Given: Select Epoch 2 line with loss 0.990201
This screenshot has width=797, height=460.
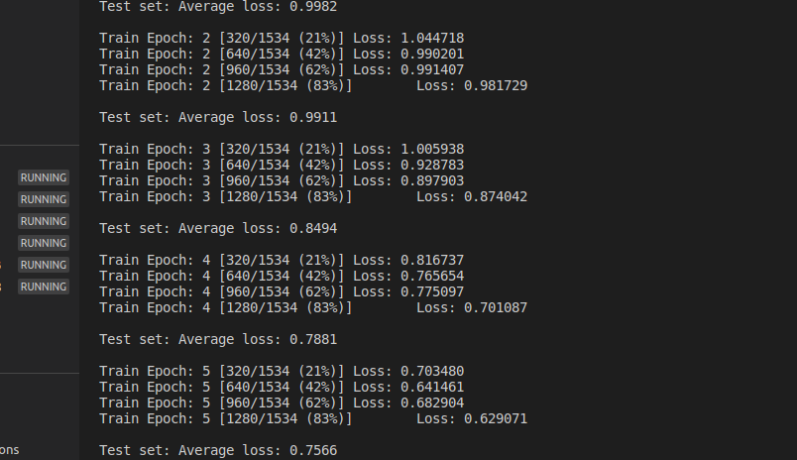Looking at the screenshot, I should tap(282, 54).
